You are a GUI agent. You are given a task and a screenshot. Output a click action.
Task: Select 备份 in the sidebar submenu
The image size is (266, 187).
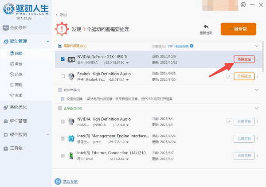pyautogui.click(x=19, y=64)
